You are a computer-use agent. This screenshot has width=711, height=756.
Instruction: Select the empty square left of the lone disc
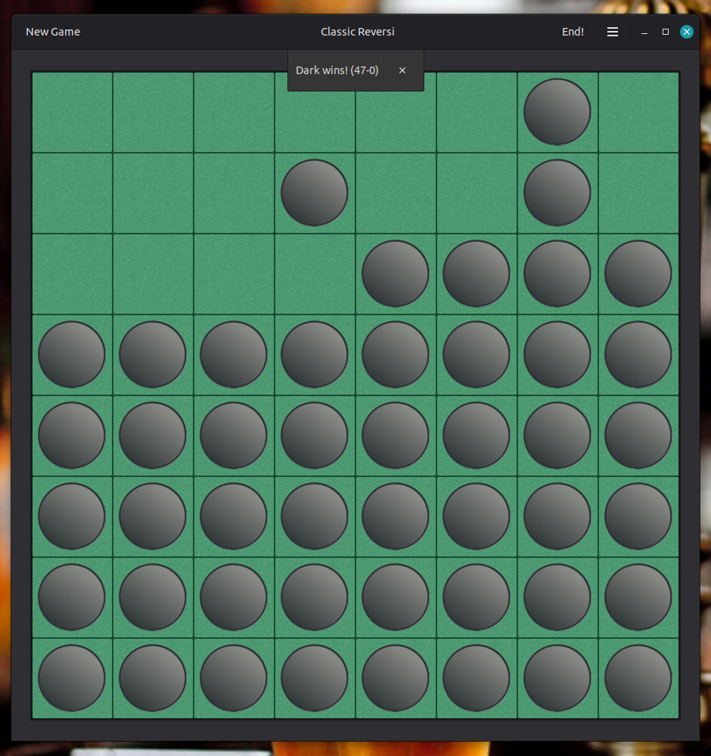coord(233,193)
